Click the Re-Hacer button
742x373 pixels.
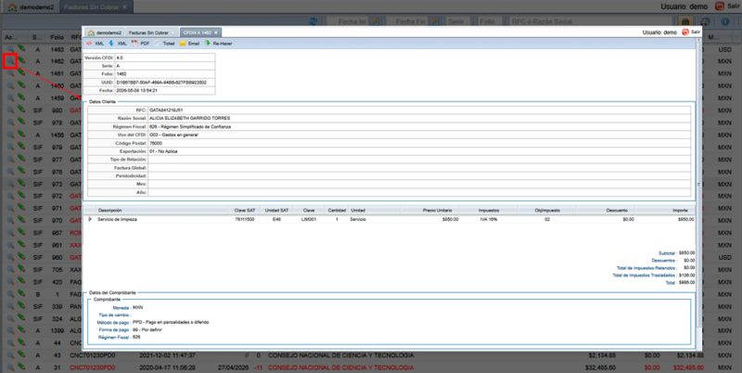[x=218, y=44]
